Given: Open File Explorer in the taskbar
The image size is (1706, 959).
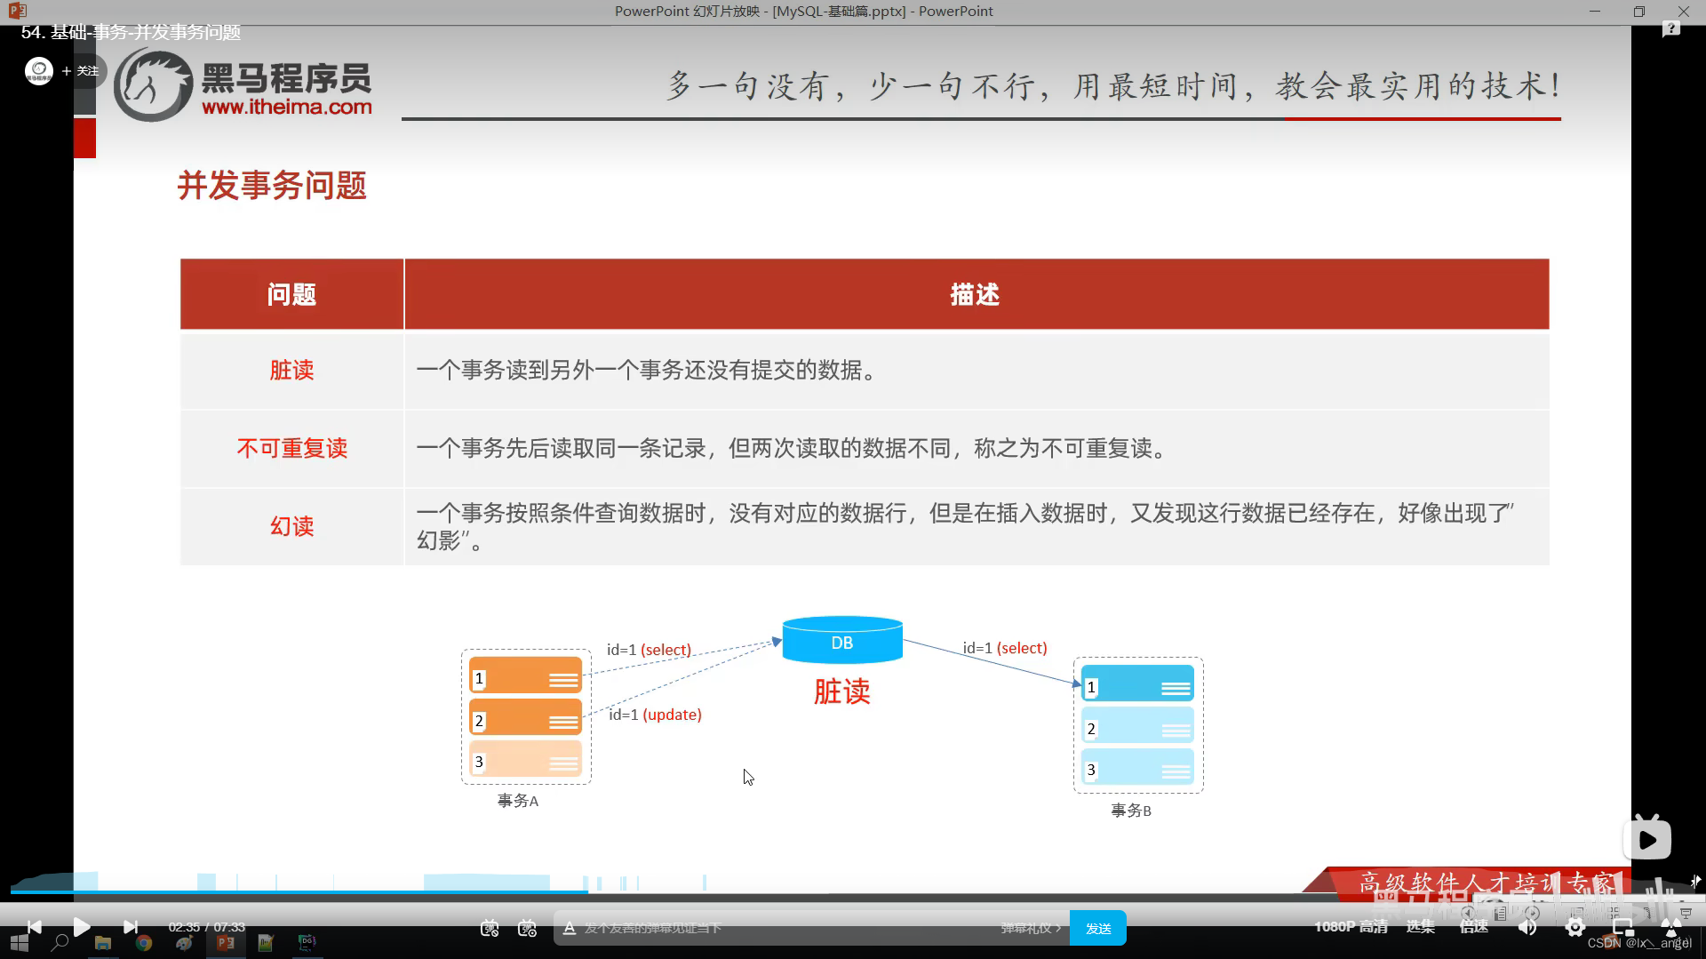Looking at the screenshot, I should point(102,945).
